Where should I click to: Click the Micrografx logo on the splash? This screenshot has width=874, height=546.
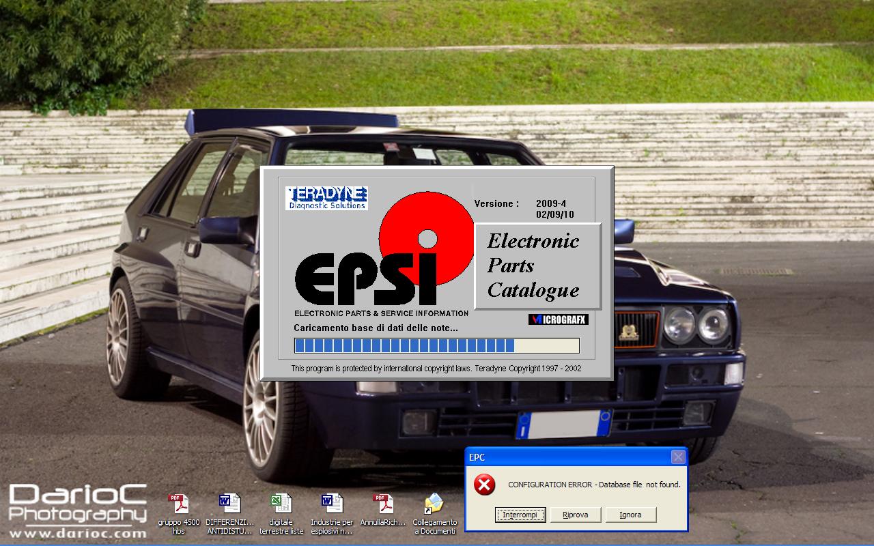click(558, 319)
